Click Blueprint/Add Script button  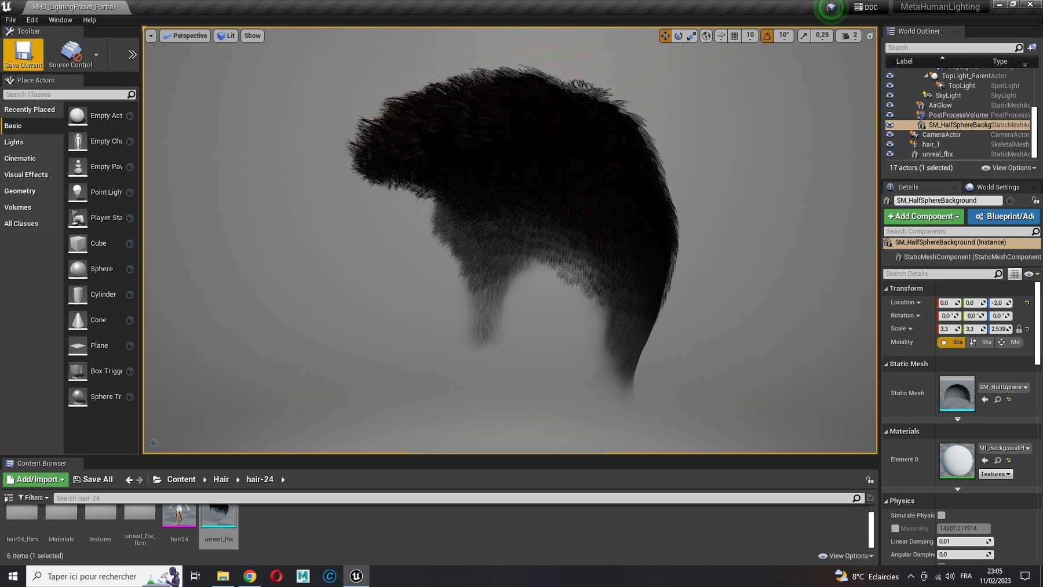click(x=1004, y=216)
